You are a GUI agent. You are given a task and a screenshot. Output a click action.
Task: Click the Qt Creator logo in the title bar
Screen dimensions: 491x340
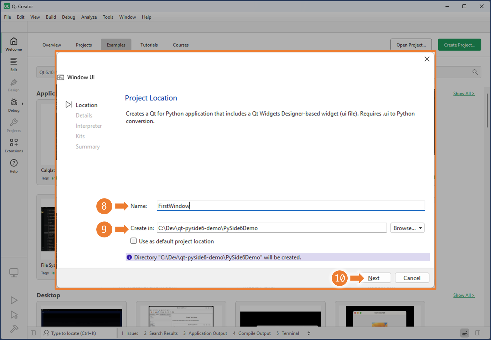(6, 6)
